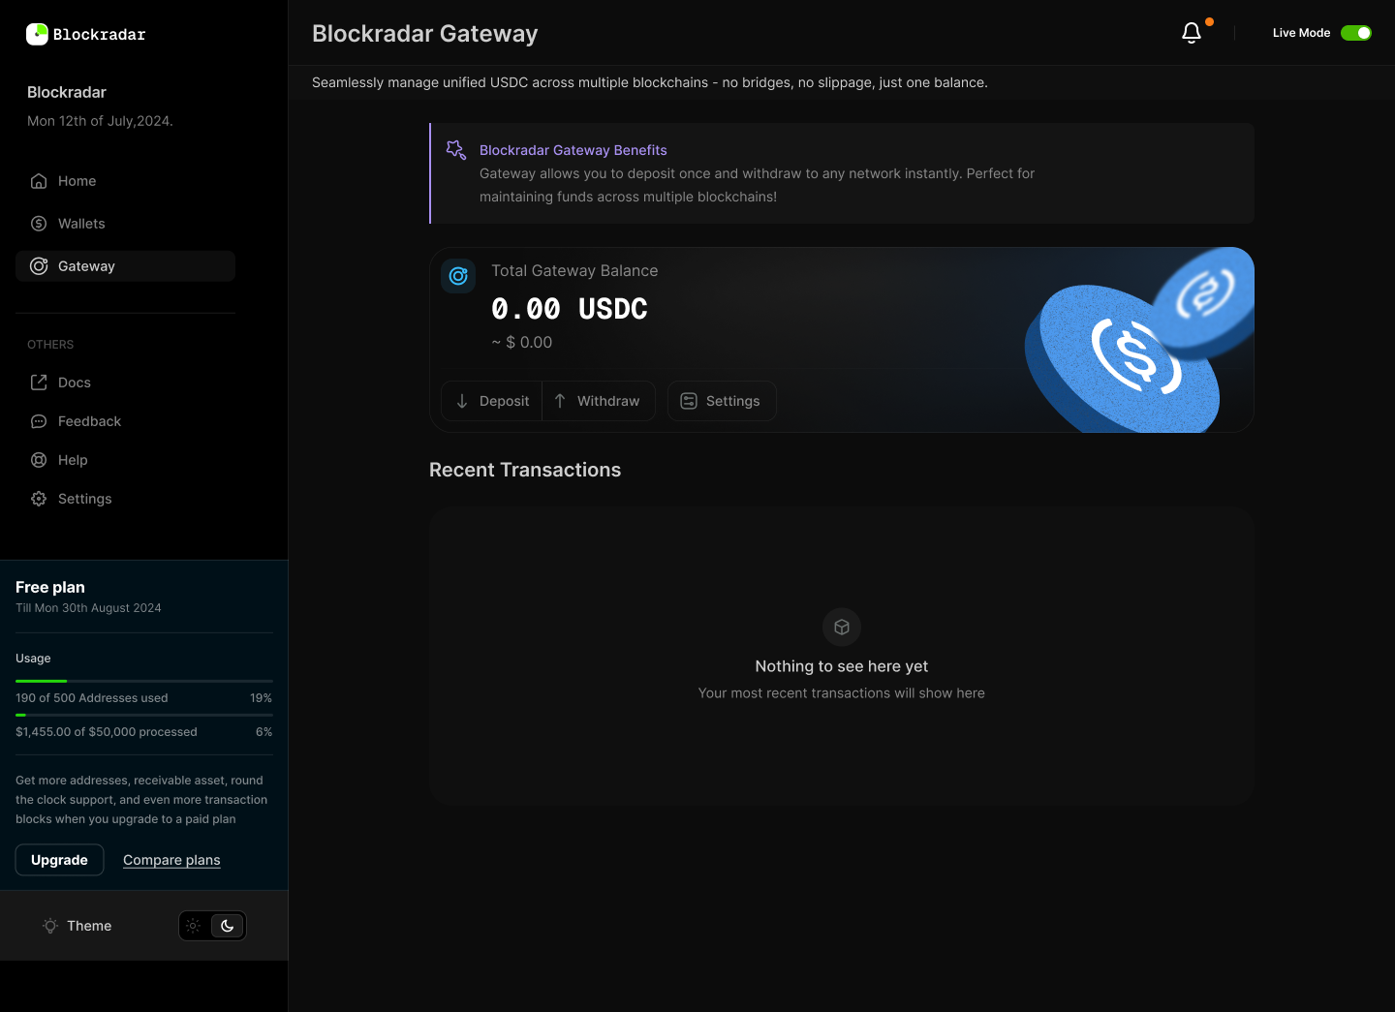Viewport: 1395px width, 1012px height.
Task: Open the notifications bell
Action: tap(1192, 33)
